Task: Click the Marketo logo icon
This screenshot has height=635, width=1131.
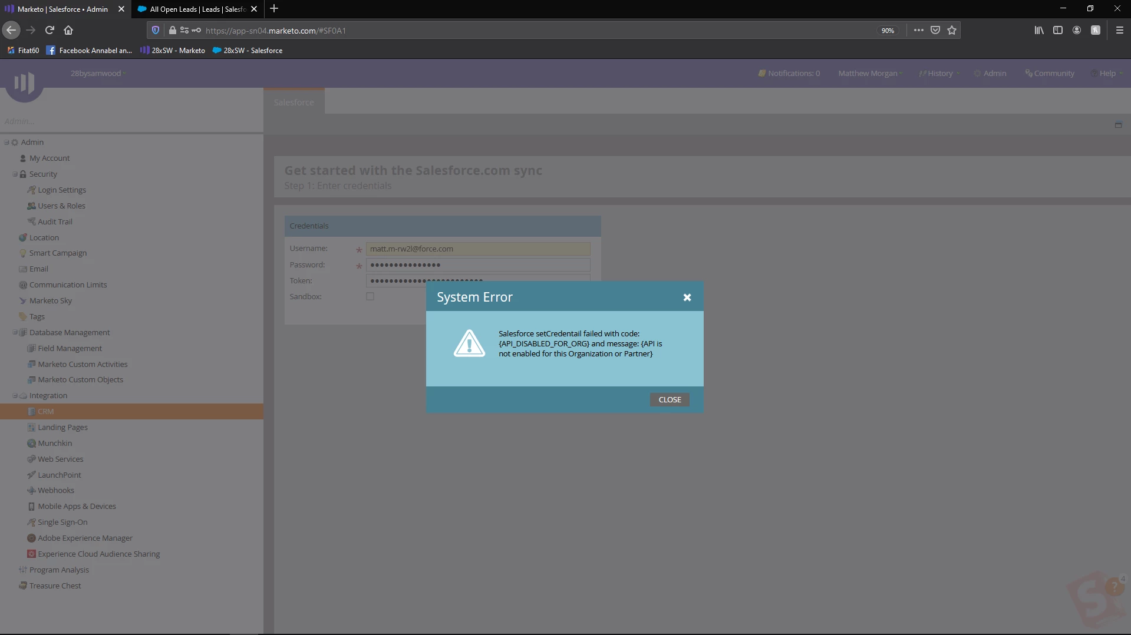Action: 24,82
